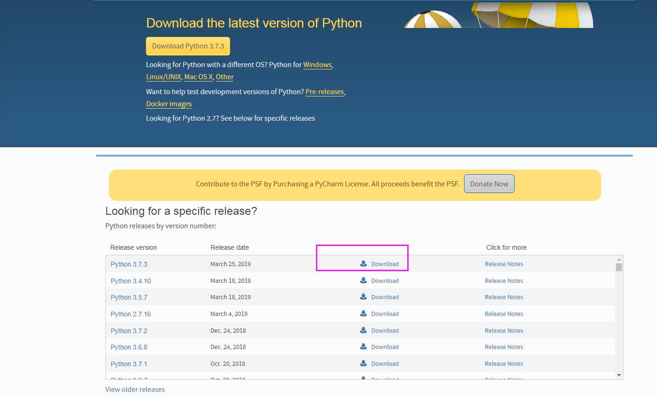Click the Click for more column header
The width and height of the screenshot is (657, 397).
(506, 247)
